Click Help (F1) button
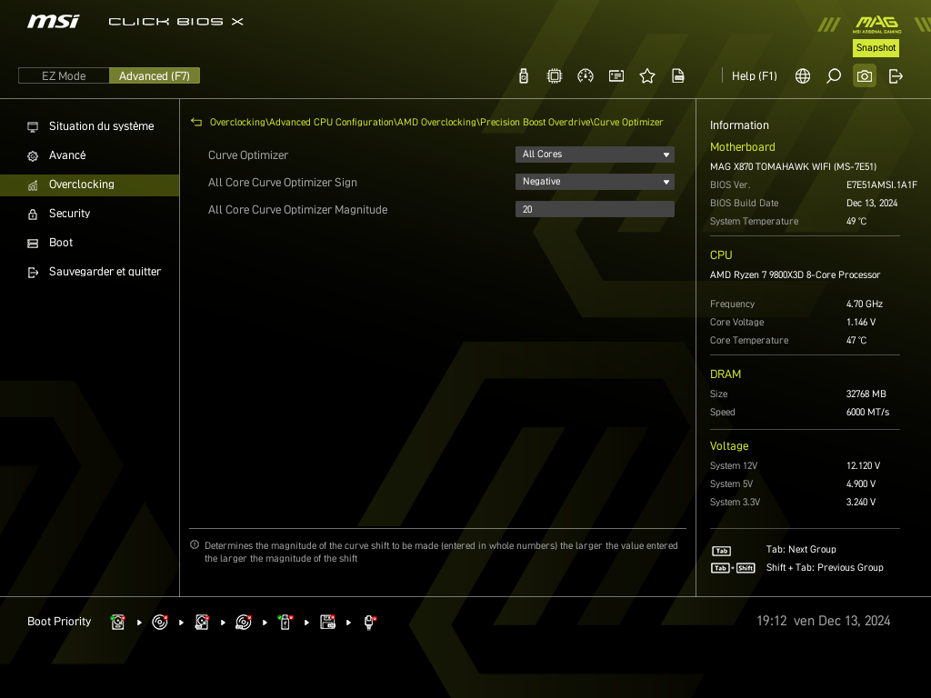This screenshot has width=931, height=698. [x=754, y=76]
